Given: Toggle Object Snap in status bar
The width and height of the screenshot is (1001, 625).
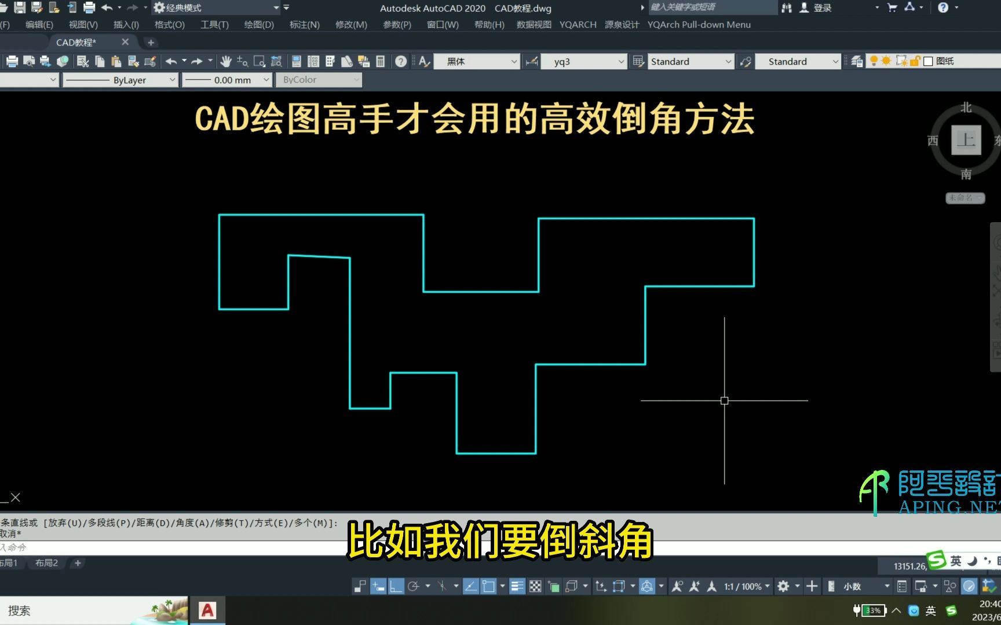Looking at the screenshot, I should click(x=488, y=586).
